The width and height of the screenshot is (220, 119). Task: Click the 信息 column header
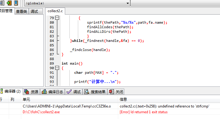click(x=169, y=100)
